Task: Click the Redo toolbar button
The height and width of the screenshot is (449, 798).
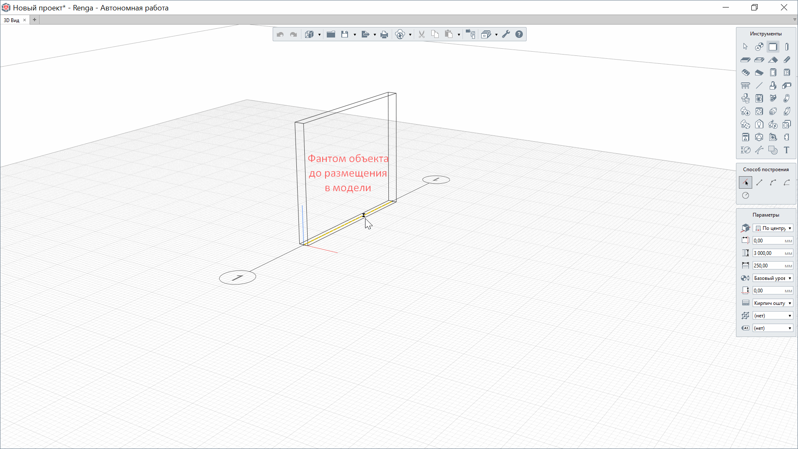Action: [293, 35]
